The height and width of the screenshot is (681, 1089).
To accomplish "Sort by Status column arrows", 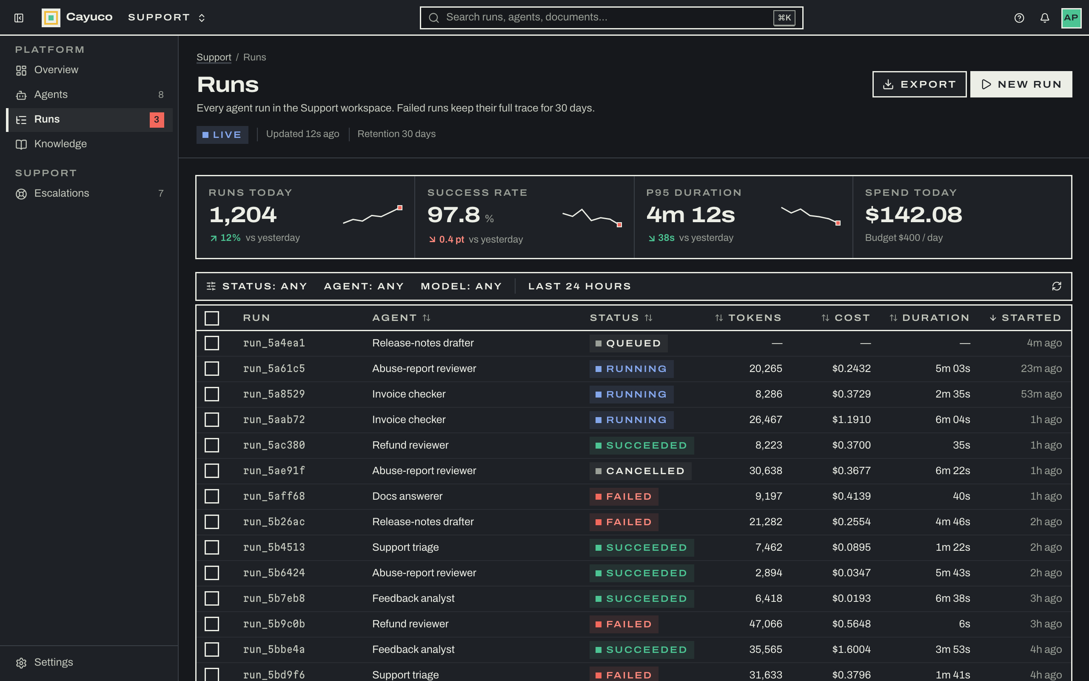I will coord(648,318).
